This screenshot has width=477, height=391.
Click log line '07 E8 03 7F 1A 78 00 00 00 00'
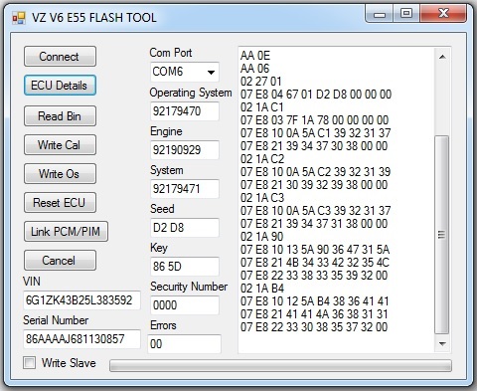[x=315, y=120]
